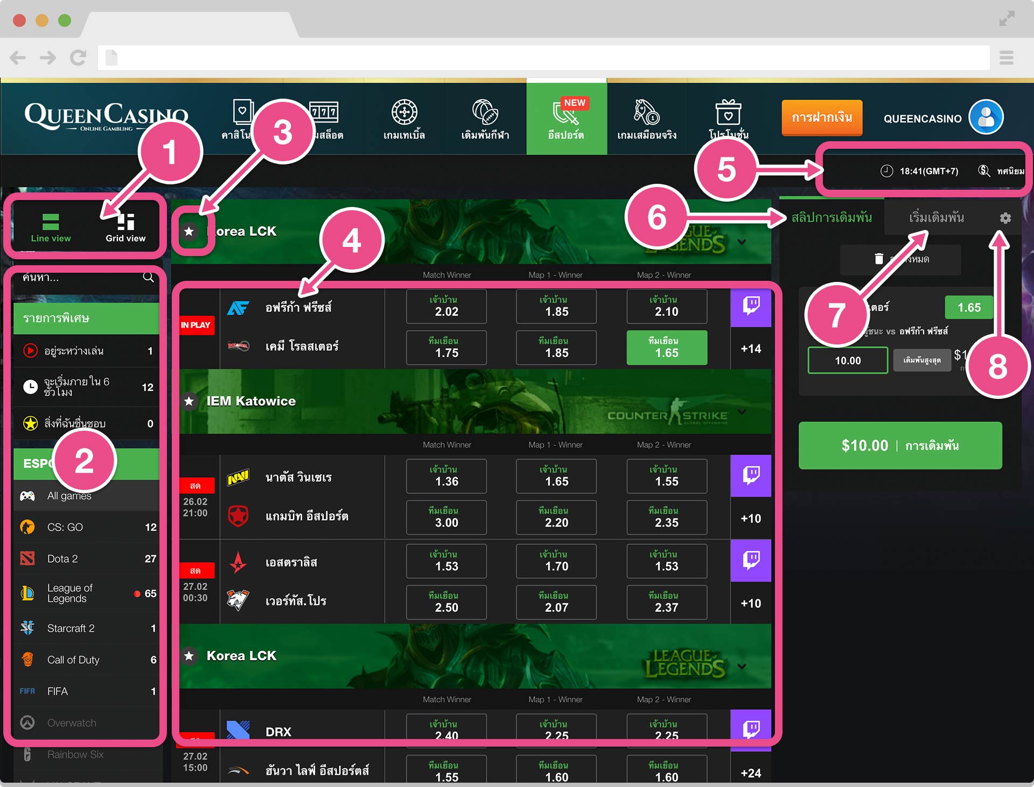Open the promotions gift menu item
Screen dimensions: 1034x787
point(728,120)
